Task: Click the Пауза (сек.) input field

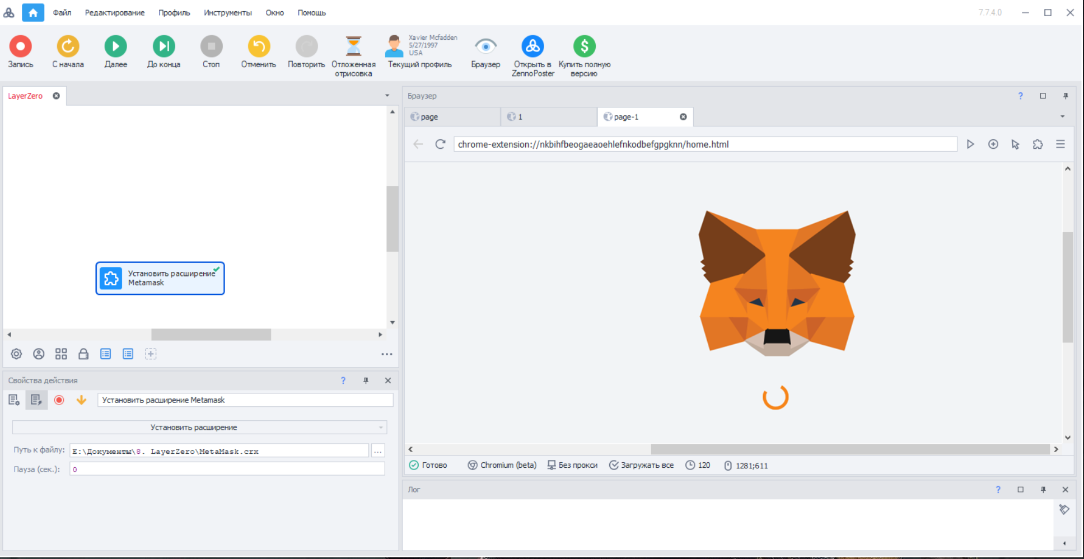Action: pyautogui.click(x=227, y=469)
